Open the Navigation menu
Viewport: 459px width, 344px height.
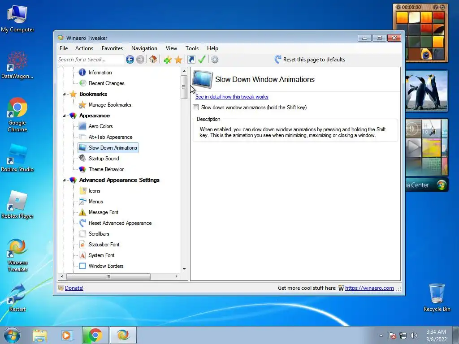[144, 48]
